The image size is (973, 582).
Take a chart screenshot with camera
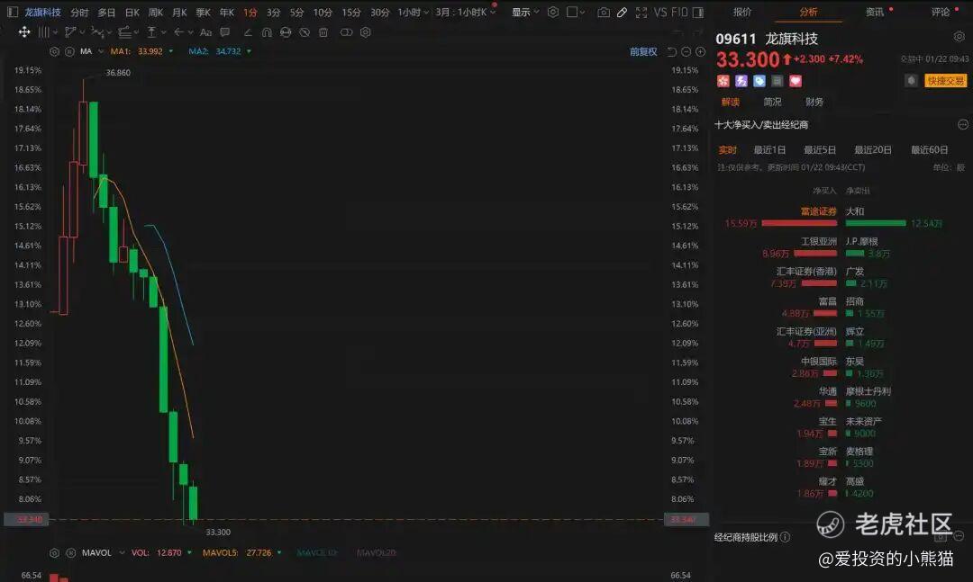click(603, 13)
